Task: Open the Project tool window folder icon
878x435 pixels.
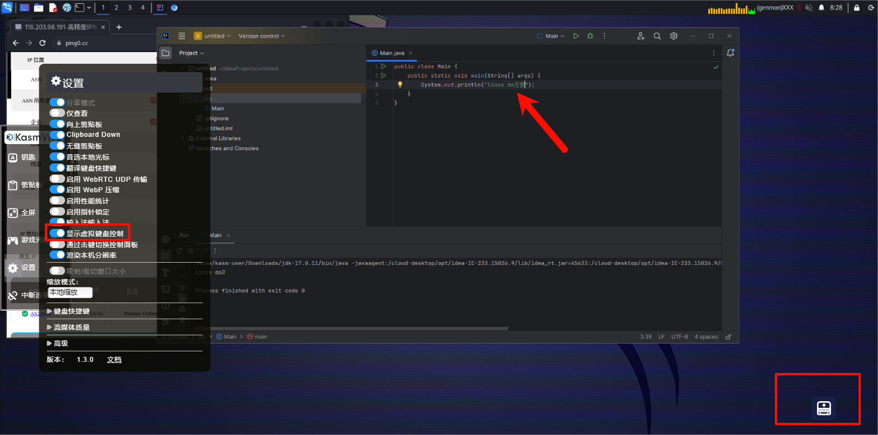Action: point(165,53)
